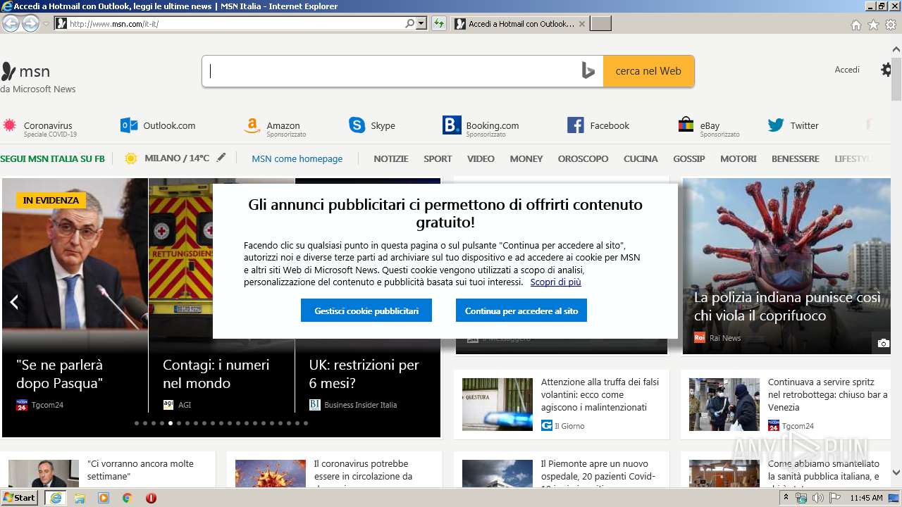Open the Booking.com shortcut icon
This screenshot has height=507, width=902.
click(x=452, y=125)
